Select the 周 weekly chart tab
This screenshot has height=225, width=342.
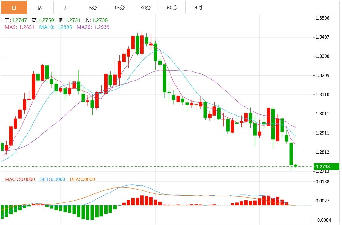click(40, 8)
